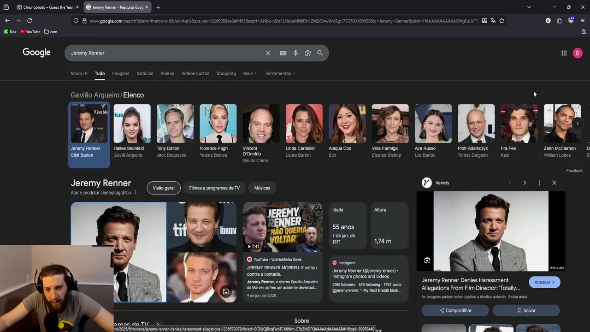
Task: Open the Google apps grid
Action: [x=564, y=53]
